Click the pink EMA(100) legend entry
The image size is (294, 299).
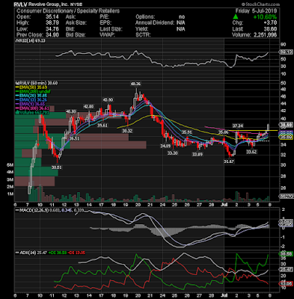tap(32, 108)
